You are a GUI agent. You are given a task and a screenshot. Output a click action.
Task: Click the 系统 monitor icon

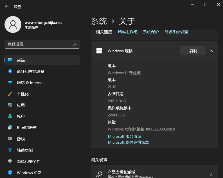[x=10, y=60]
